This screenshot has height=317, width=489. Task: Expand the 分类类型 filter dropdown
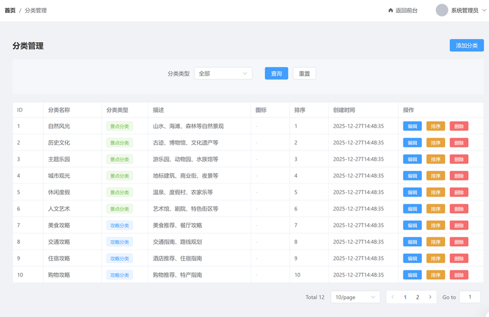223,73
